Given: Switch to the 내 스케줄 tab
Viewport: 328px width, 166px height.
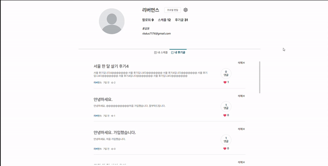Looking at the screenshot, I should (161, 52).
